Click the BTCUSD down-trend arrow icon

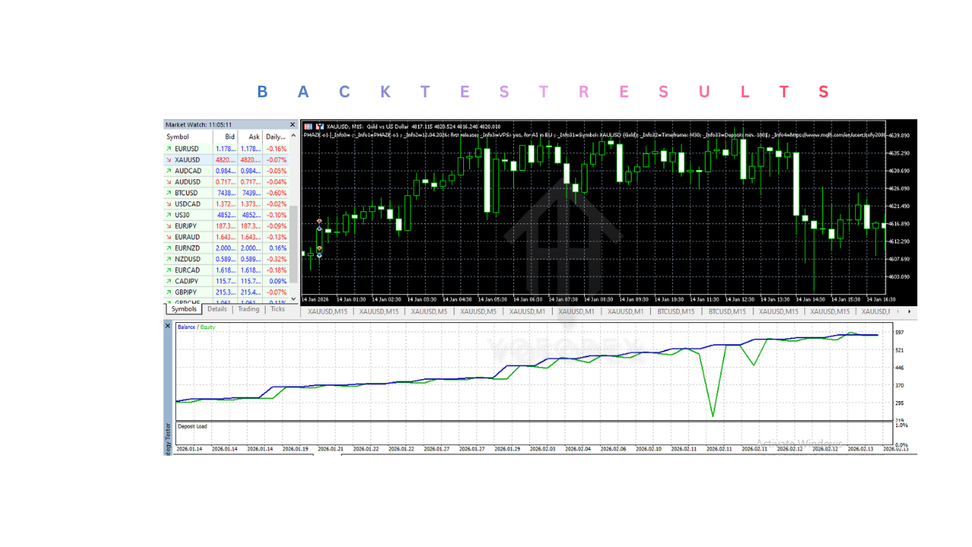point(169,192)
